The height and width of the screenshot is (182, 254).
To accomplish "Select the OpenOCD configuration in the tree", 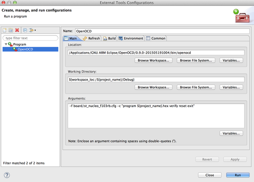I will coord(25,49).
